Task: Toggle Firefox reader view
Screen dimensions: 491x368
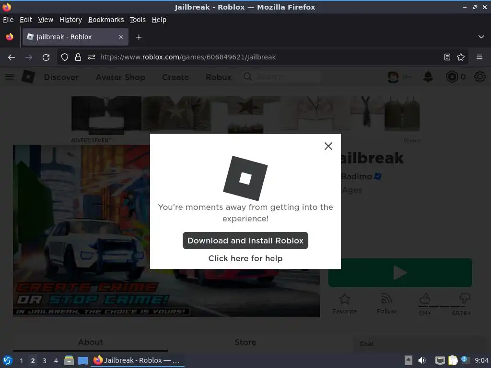Action: (447, 57)
